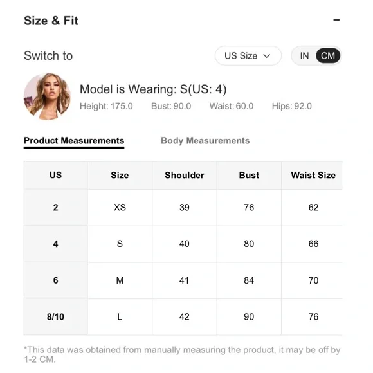Click the XS size cell
Viewport: 373px width, 373px height.
pos(120,208)
